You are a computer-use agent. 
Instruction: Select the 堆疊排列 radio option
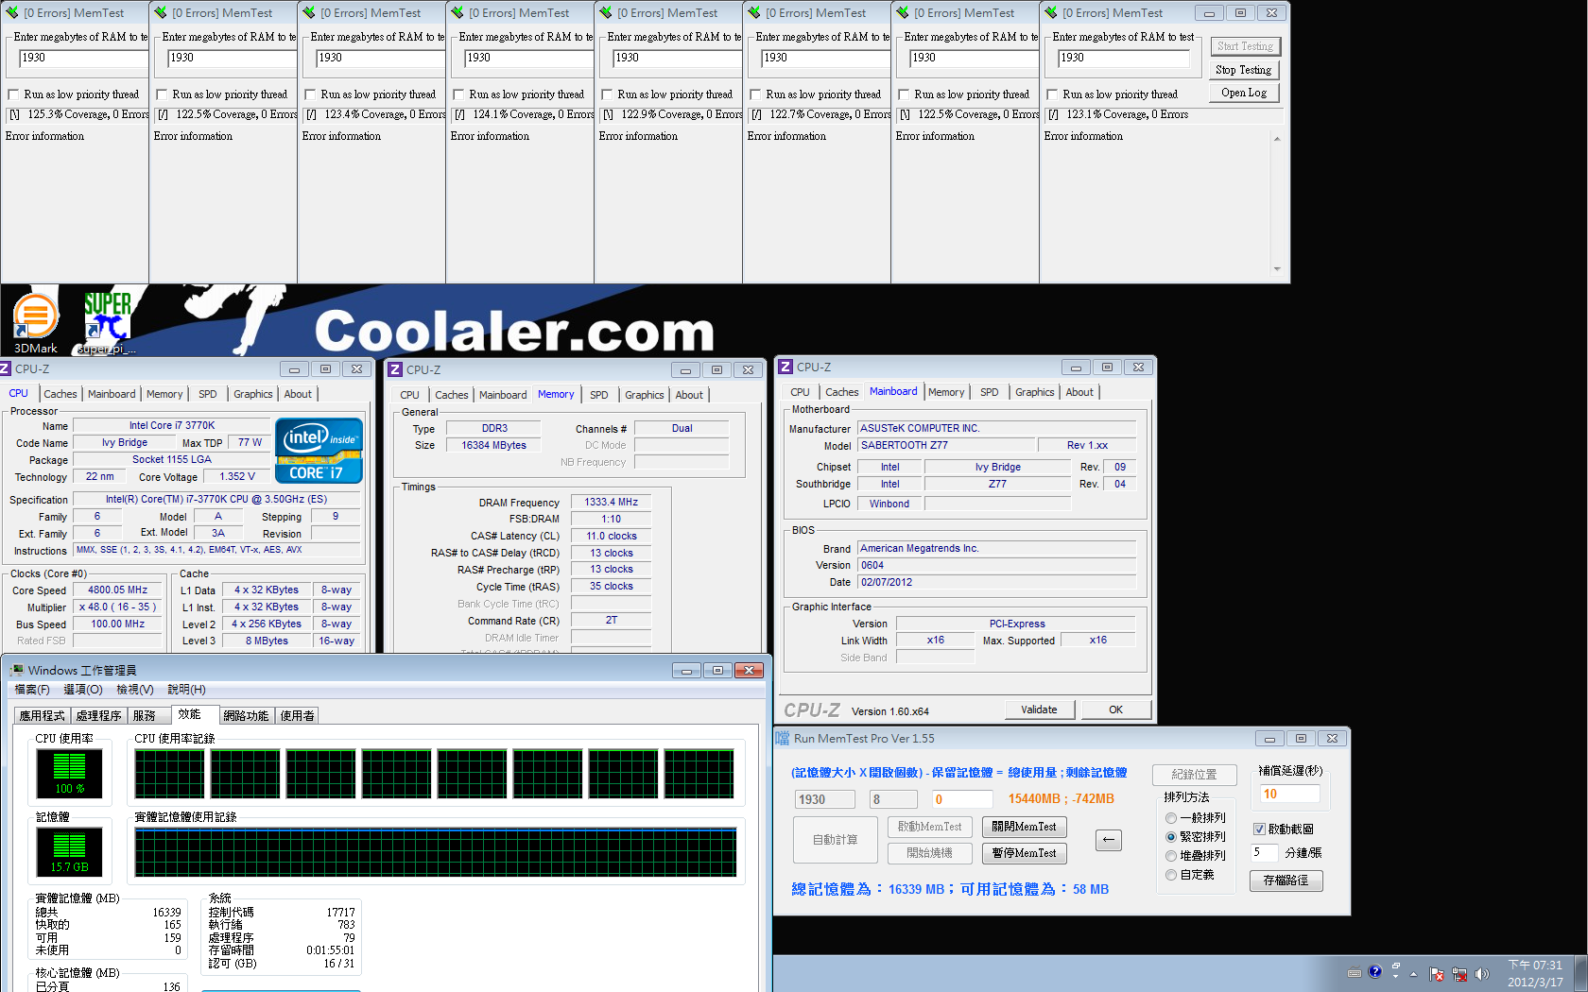[x=1171, y=856]
